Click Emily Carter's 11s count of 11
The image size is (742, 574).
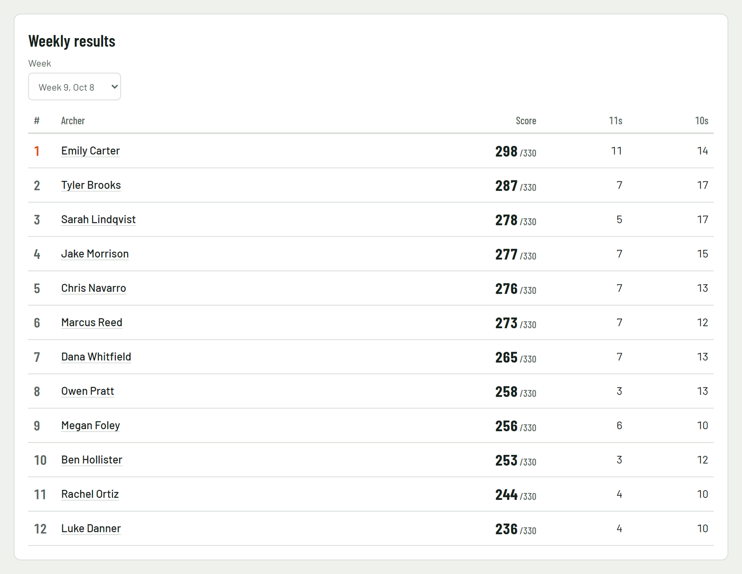click(616, 151)
